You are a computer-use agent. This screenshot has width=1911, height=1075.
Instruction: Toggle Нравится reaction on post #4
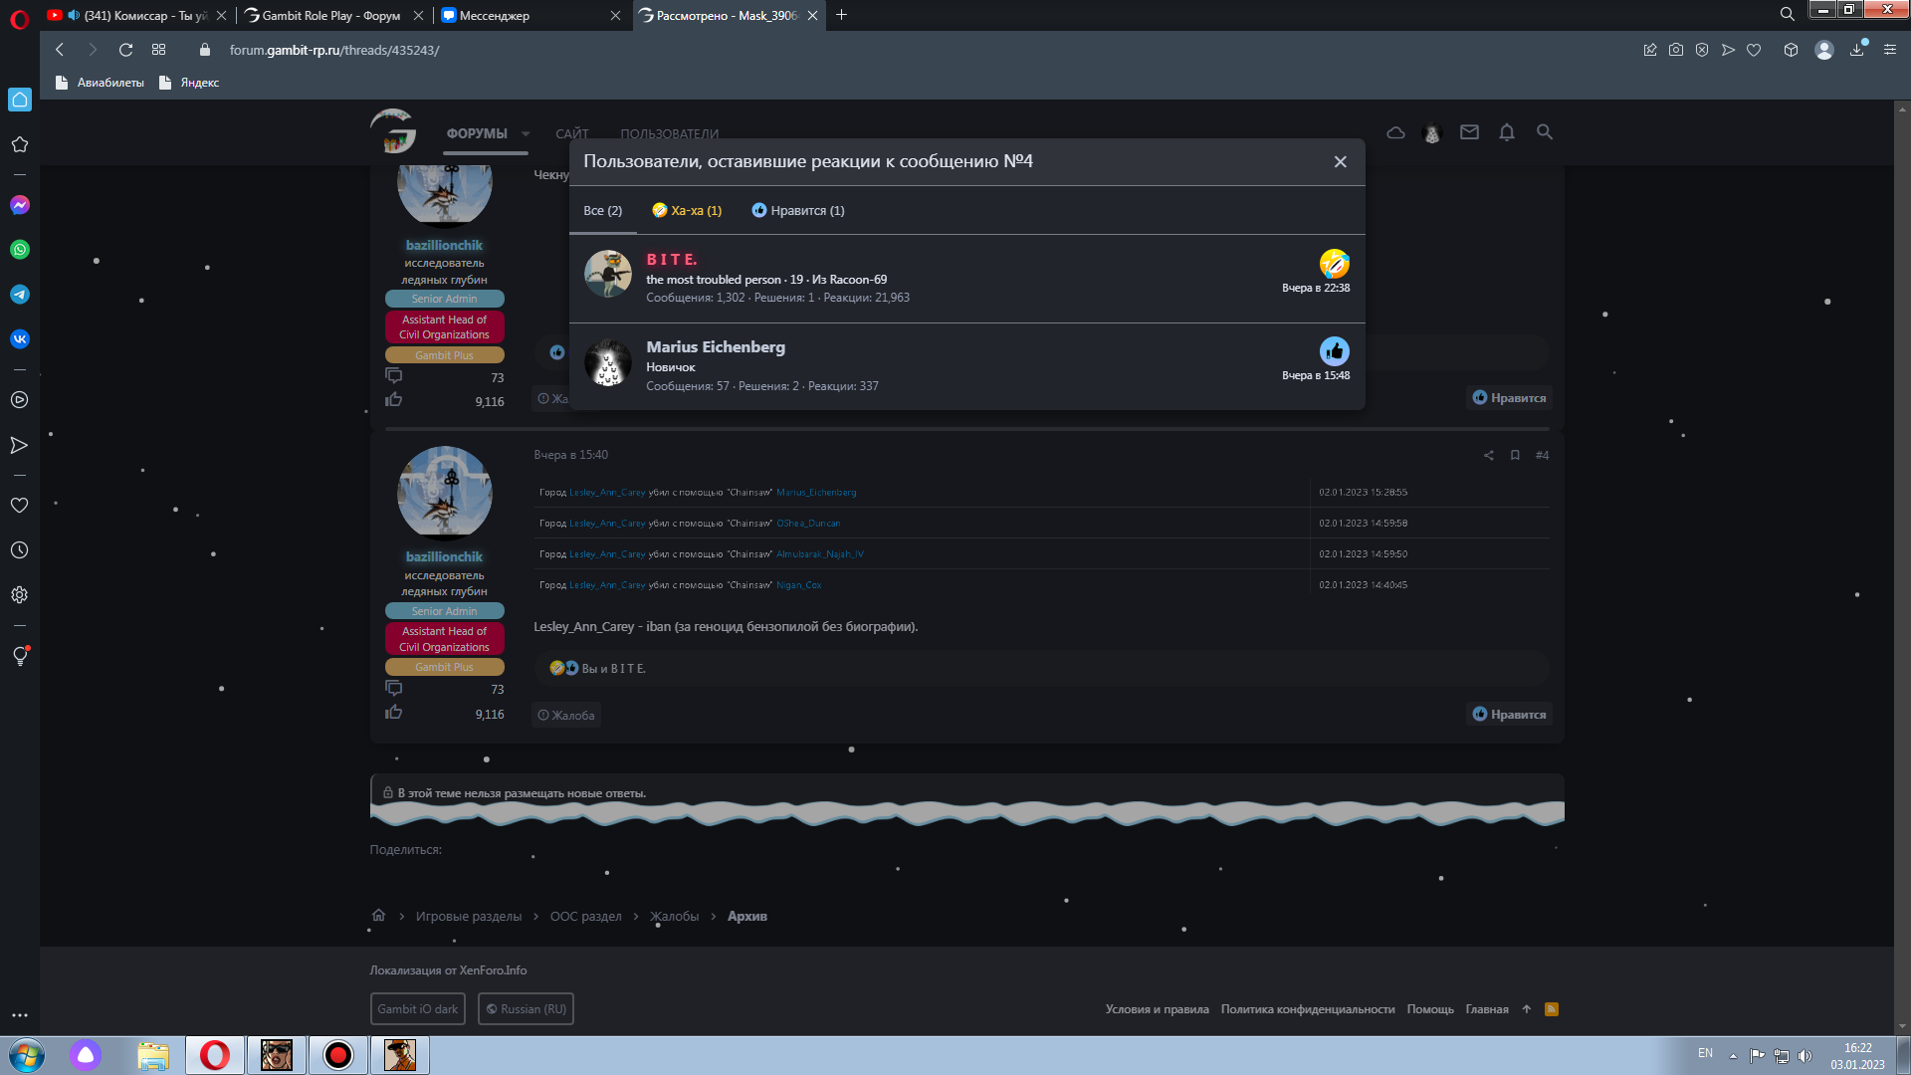(x=1509, y=714)
